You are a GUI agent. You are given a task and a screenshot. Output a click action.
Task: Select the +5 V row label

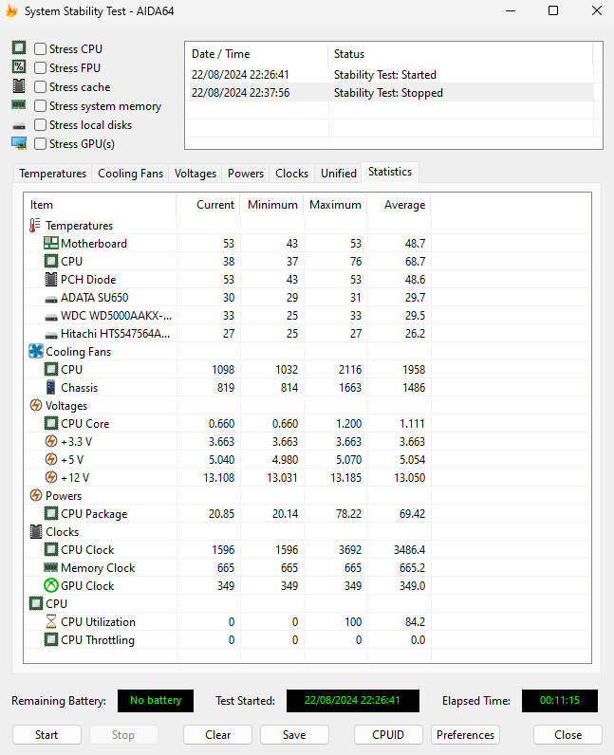72,460
